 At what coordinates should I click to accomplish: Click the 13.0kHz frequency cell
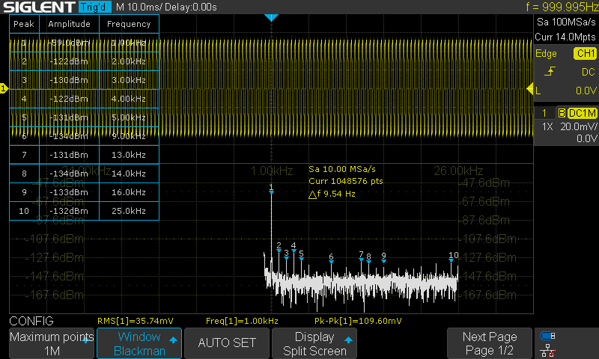coord(129,155)
